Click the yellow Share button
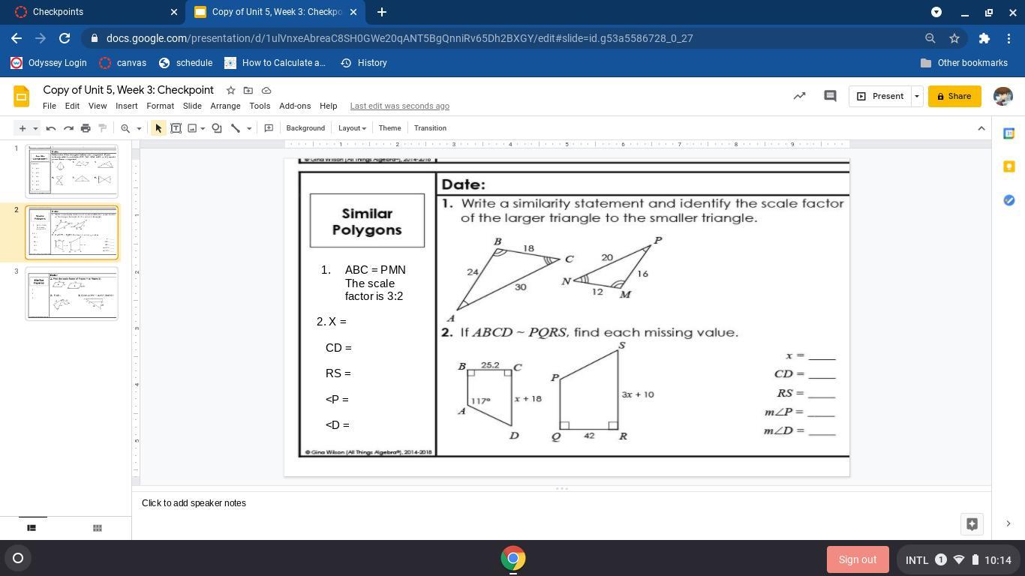Viewport: 1025px width, 576px height. point(954,96)
